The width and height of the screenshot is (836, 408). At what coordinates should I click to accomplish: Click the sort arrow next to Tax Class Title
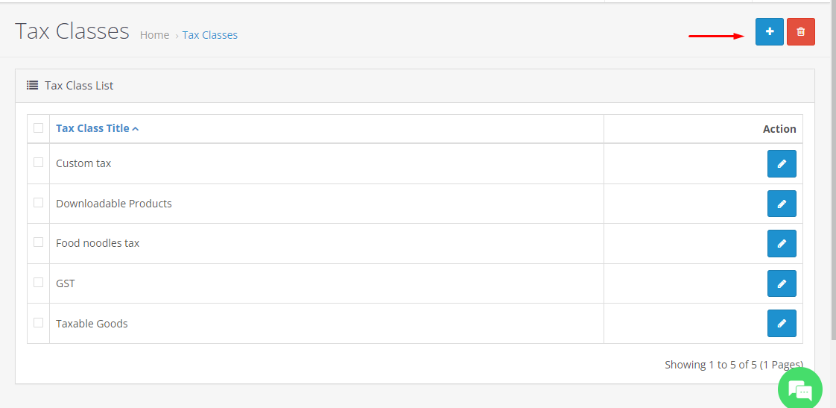click(136, 129)
